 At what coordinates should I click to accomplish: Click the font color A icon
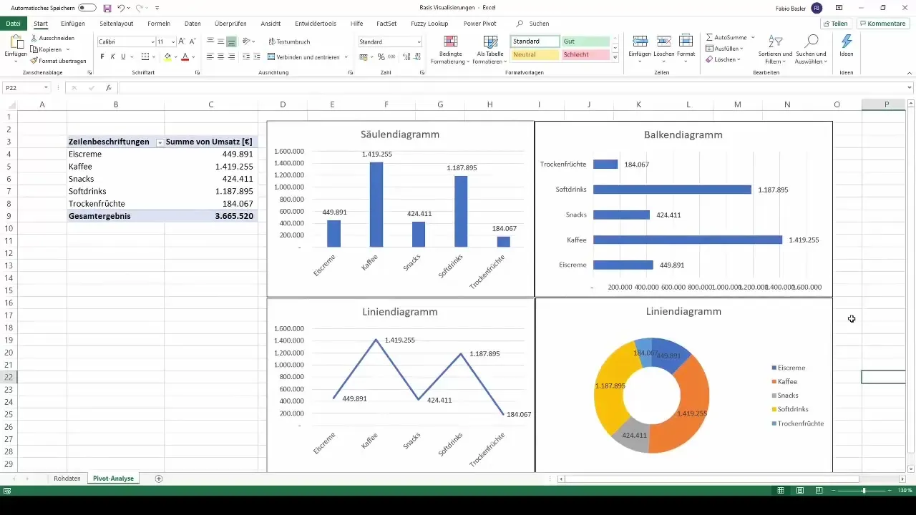tap(185, 57)
